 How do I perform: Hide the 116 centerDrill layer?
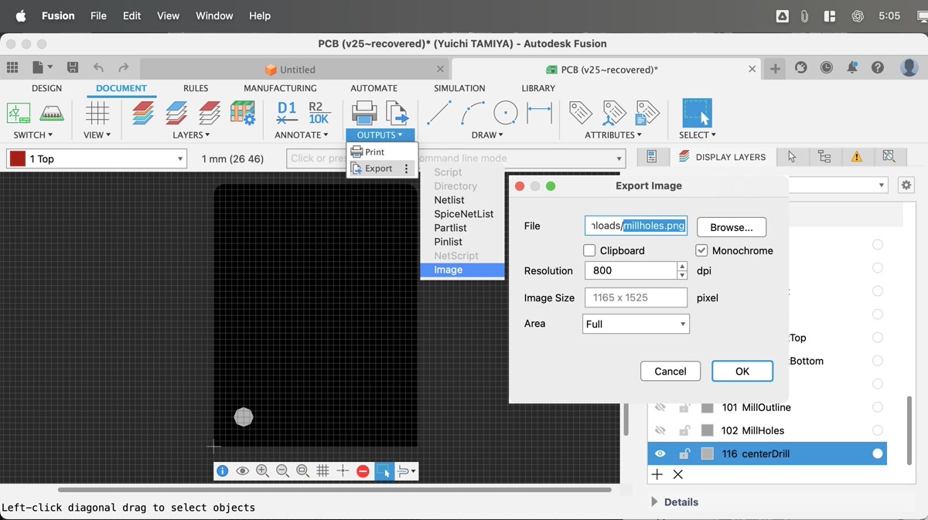pos(660,454)
